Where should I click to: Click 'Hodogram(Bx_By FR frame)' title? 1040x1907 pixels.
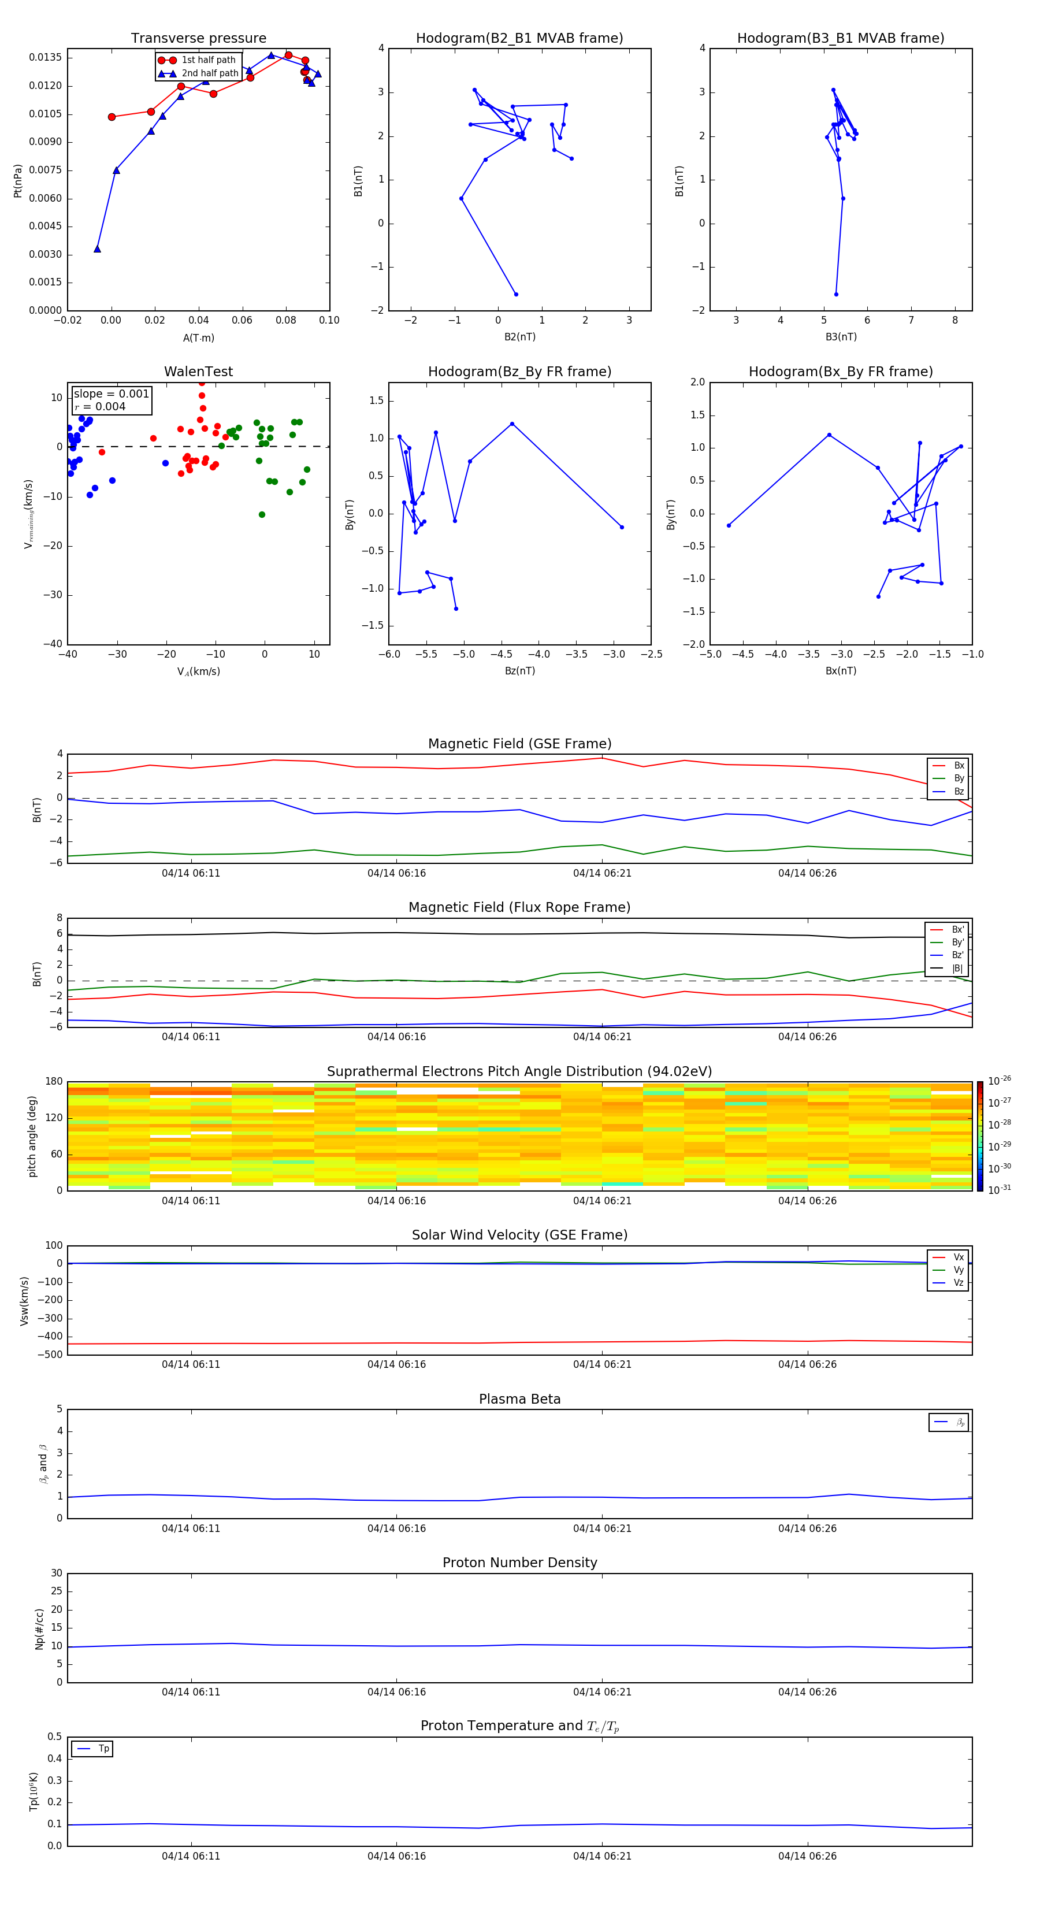[x=841, y=372]
